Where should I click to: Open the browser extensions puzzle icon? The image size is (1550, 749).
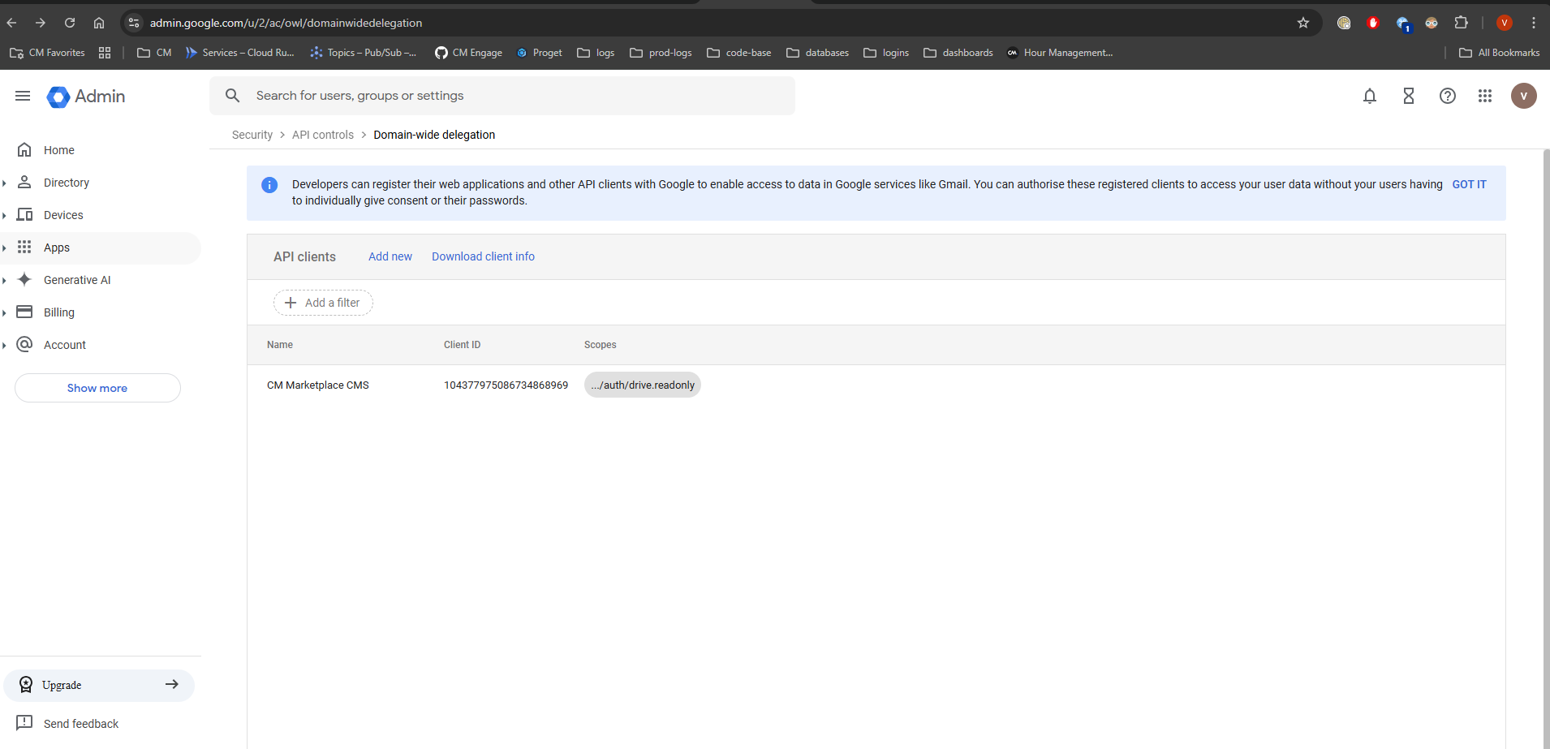click(1462, 23)
